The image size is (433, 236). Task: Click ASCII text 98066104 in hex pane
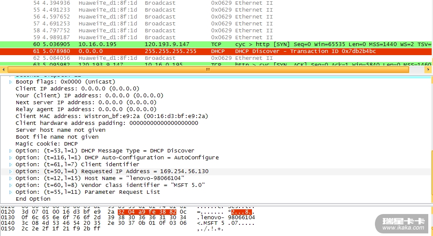[x=242, y=217]
